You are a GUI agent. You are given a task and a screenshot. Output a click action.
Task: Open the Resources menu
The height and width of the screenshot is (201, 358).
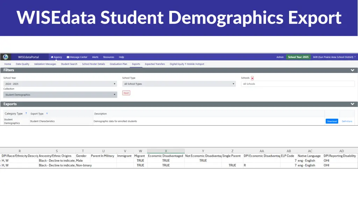click(109, 57)
